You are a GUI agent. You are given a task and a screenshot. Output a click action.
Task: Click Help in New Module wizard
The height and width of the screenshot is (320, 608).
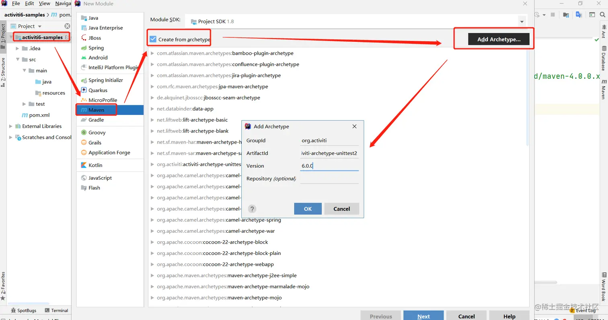click(x=509, y=316)
